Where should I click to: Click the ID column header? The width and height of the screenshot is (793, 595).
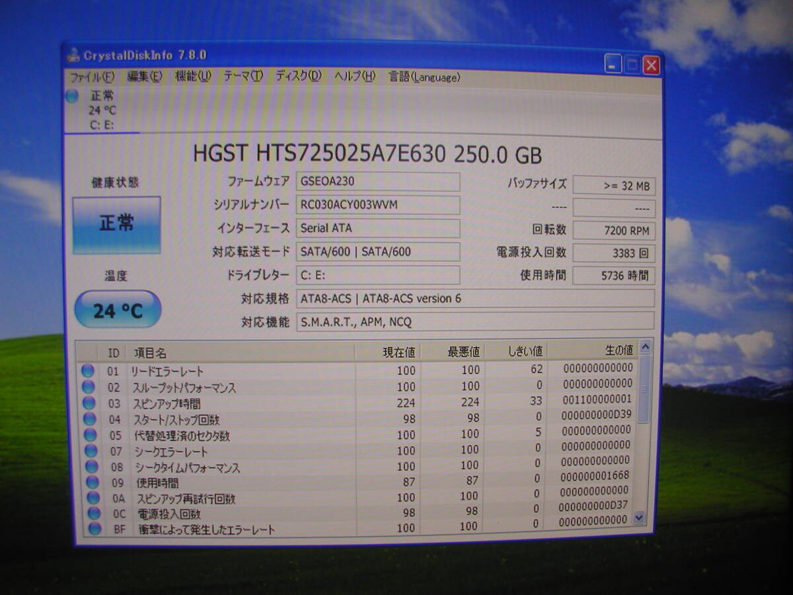click(113, 353)
